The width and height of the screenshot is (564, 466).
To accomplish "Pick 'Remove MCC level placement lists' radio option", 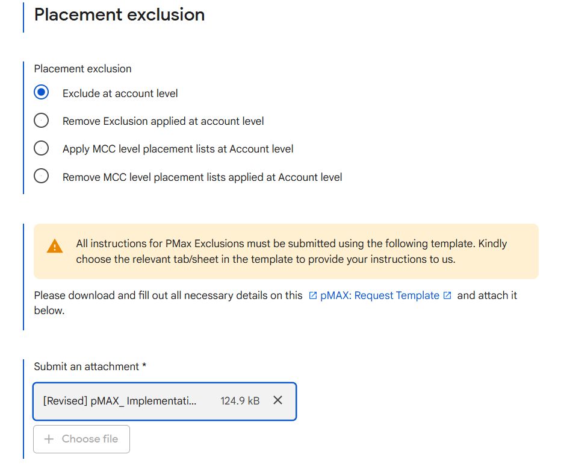I will pos(41,177).
